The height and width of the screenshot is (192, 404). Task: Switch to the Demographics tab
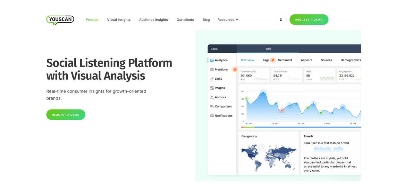coord(351,60)
